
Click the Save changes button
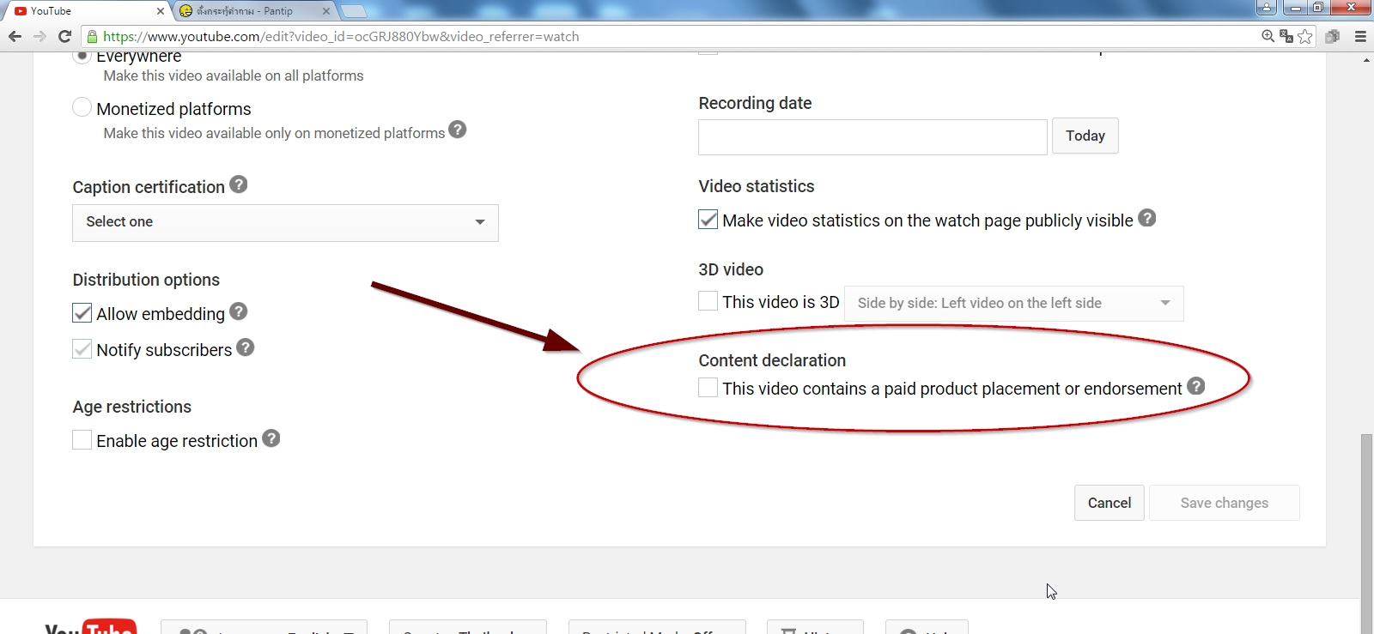(x=1225, y=503)
